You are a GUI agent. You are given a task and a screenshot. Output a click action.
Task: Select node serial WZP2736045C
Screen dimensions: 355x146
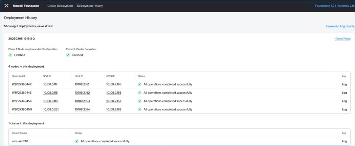(22, 101)
